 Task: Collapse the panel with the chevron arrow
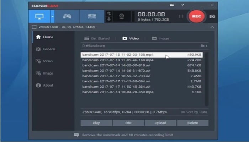[x=212, y=27]
